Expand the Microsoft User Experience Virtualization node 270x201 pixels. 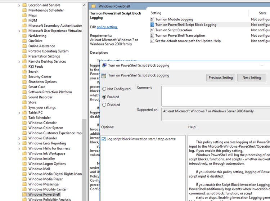19,31
